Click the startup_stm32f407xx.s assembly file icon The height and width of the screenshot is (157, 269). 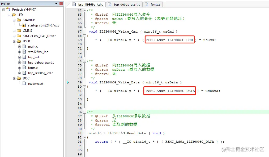[24, 25]
